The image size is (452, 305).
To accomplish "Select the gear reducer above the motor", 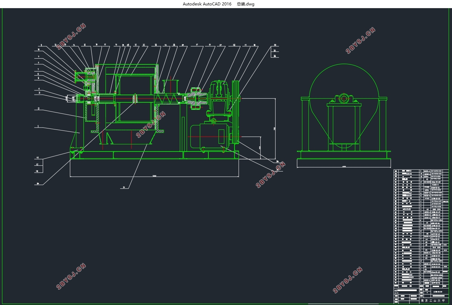I will (x=219, y=98).
